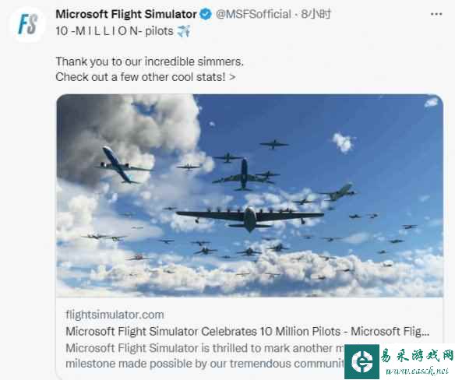Click the Microsoft Flight Simulator account name

(126, 14)
